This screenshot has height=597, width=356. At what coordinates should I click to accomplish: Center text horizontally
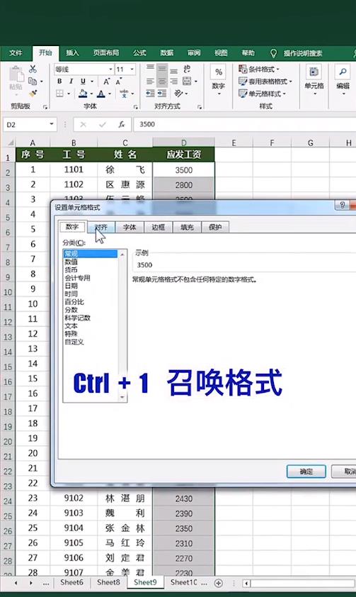[162, 81]
